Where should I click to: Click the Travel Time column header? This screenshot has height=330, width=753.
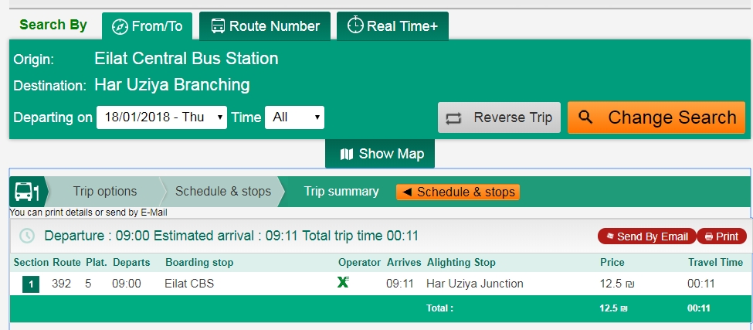tap(715, 262)
